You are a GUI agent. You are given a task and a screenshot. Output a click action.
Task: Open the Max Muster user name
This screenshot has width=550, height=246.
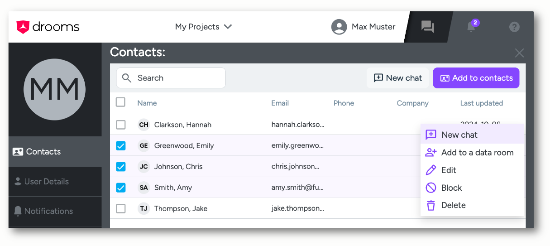point(373,27)
